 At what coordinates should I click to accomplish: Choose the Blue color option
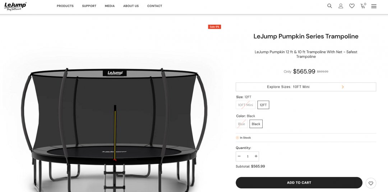(x=241, y=124)
